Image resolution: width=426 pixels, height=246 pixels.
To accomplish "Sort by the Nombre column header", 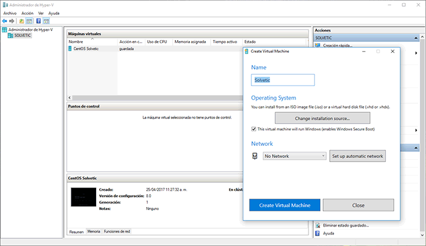I will pyautogui.click(x=93, y=42).
